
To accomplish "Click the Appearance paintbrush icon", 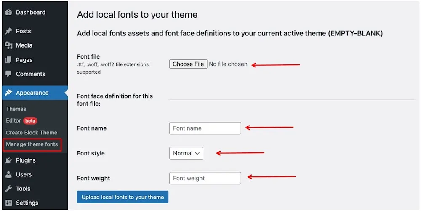I will tap(8, 93).
